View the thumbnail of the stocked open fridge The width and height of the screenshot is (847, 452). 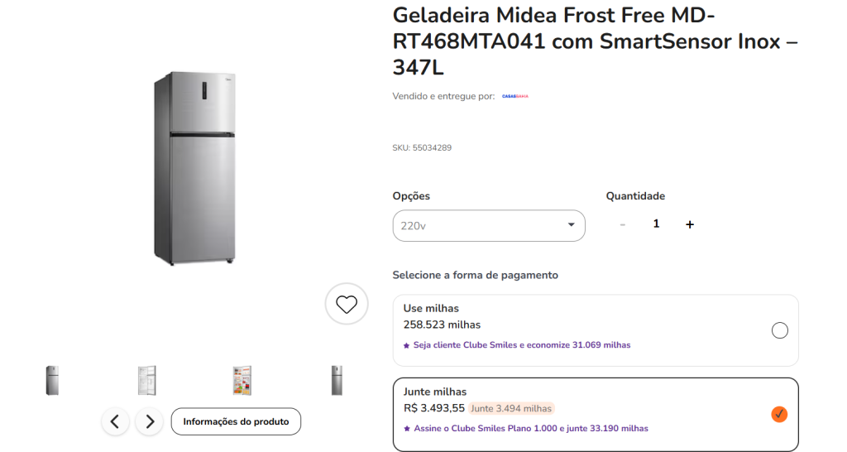[x=242, y=380]
